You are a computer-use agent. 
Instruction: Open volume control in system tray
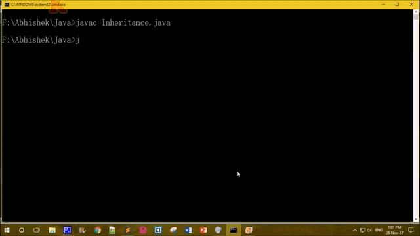(369, 230)
